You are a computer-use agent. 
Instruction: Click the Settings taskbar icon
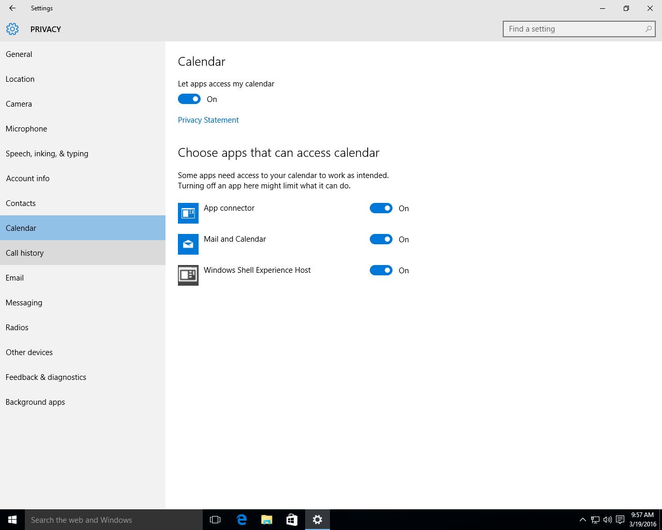coord(318,520)
